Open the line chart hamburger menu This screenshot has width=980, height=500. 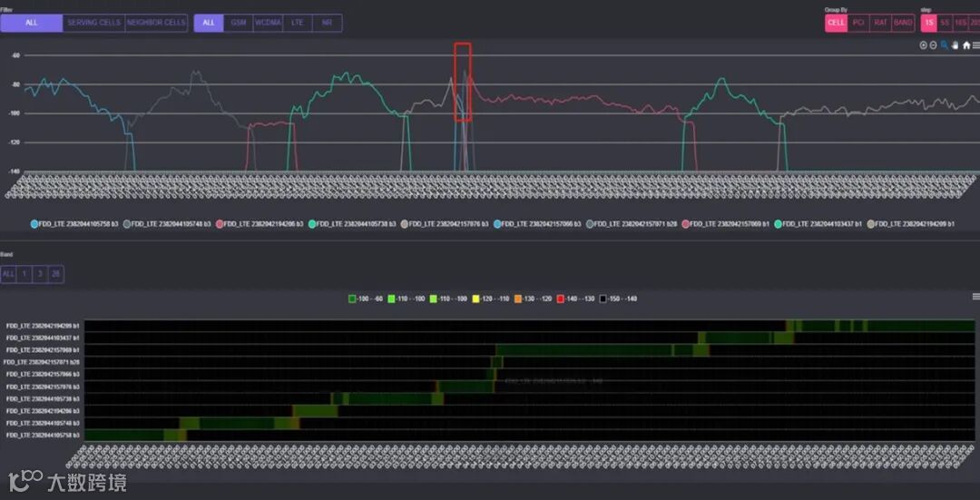975,45
